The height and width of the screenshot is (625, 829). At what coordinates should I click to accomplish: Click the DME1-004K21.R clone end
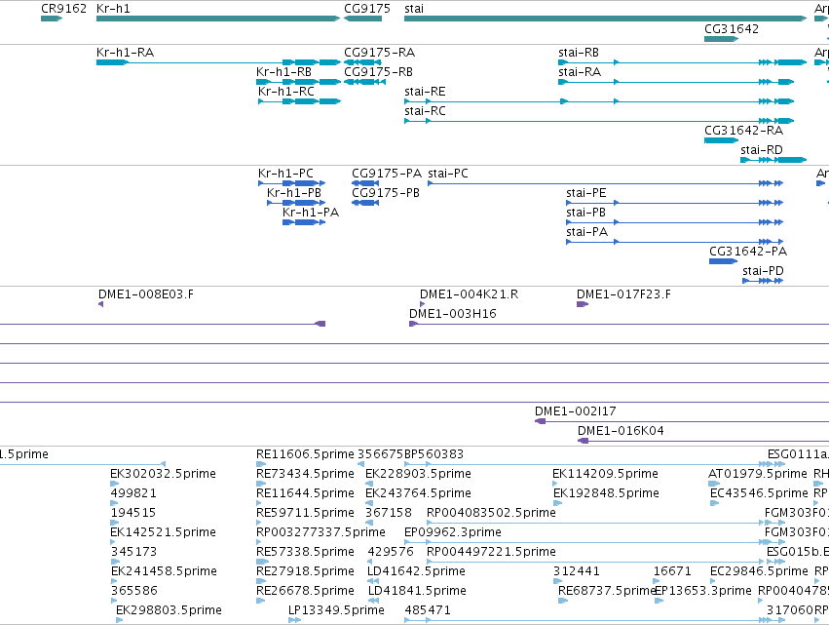pyautogui.click(x=423, y=304)
